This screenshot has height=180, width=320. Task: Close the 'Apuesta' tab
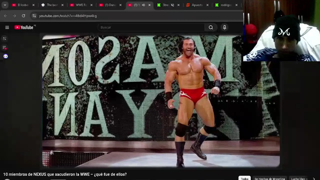tap(207, 5)
